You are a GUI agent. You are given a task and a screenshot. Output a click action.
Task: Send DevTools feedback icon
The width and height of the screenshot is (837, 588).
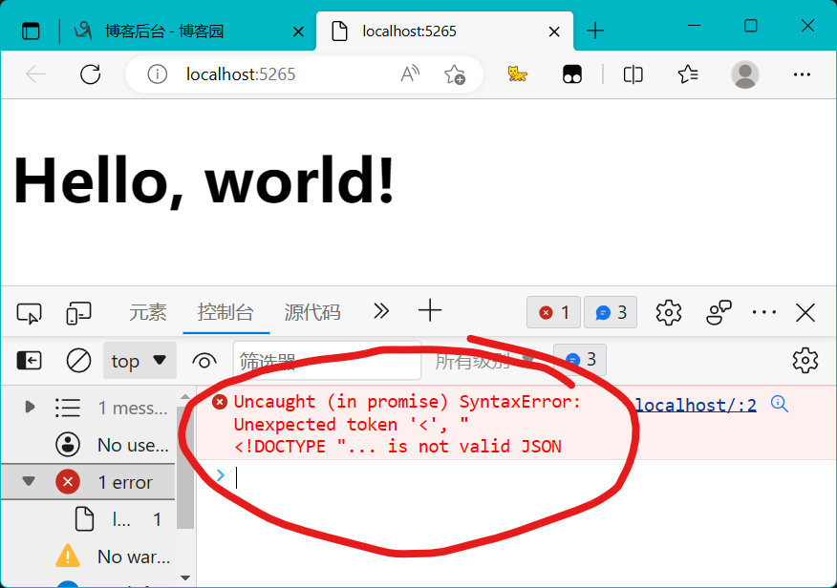point(719,312)
